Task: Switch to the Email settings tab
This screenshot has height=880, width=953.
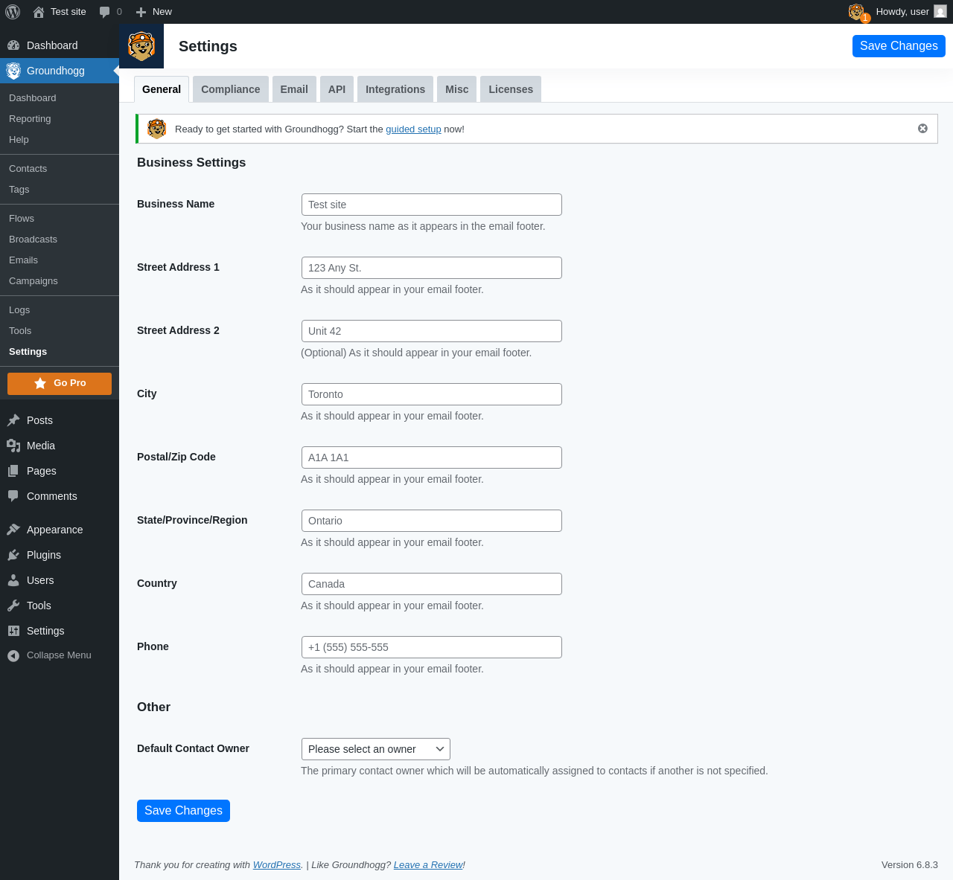Action: click(x=294, y=89)
